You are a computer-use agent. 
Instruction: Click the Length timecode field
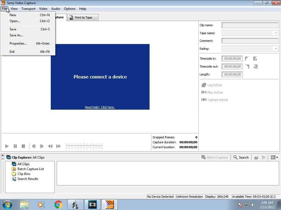[232, 74]
